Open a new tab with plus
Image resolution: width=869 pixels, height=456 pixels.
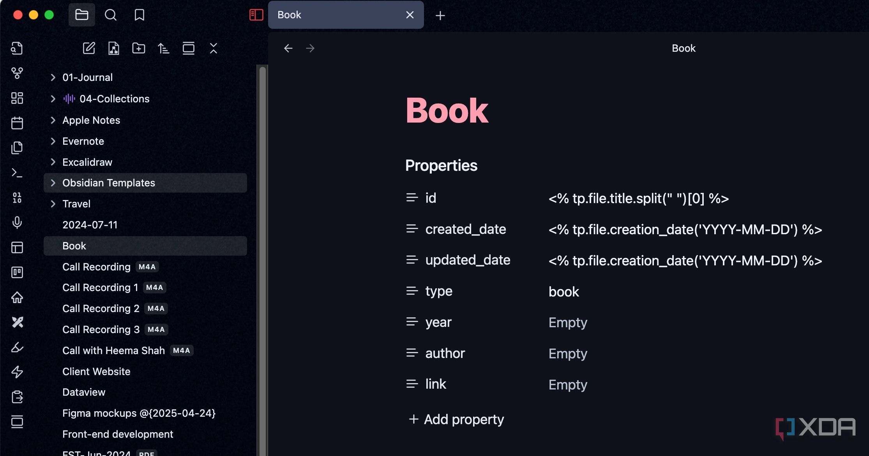coord(440,16)
